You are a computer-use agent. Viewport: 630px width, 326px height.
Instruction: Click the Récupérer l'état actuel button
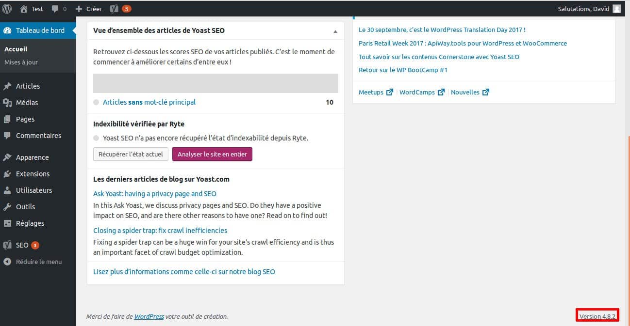[131, 154]
